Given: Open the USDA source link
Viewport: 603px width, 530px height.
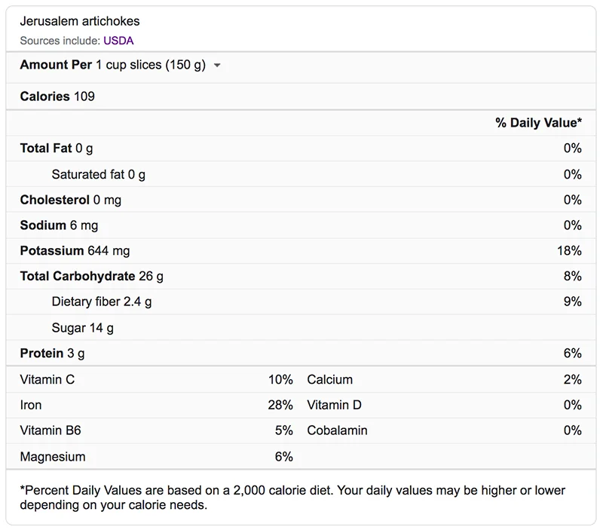Looking at the screenshot, I should point(118,41).
